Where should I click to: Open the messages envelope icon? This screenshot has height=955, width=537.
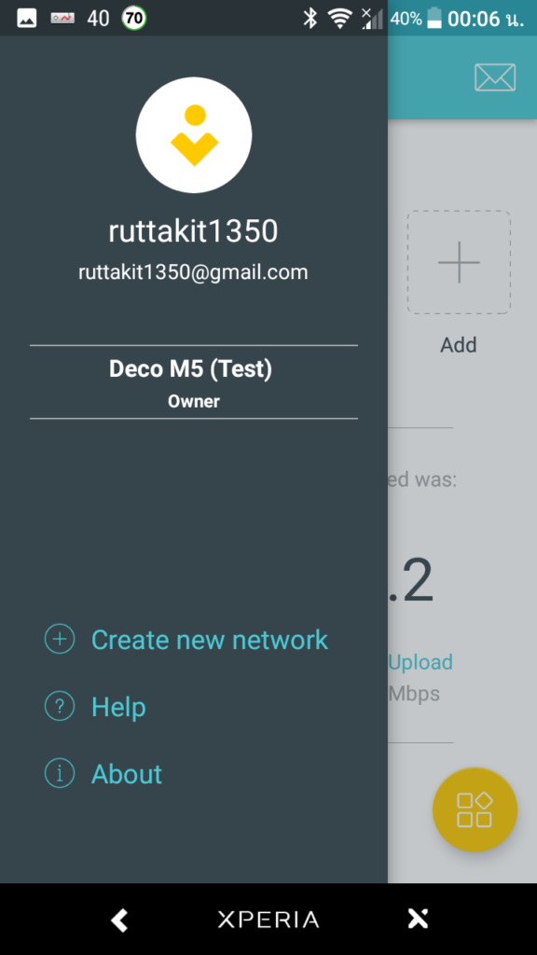pos(495,77)
